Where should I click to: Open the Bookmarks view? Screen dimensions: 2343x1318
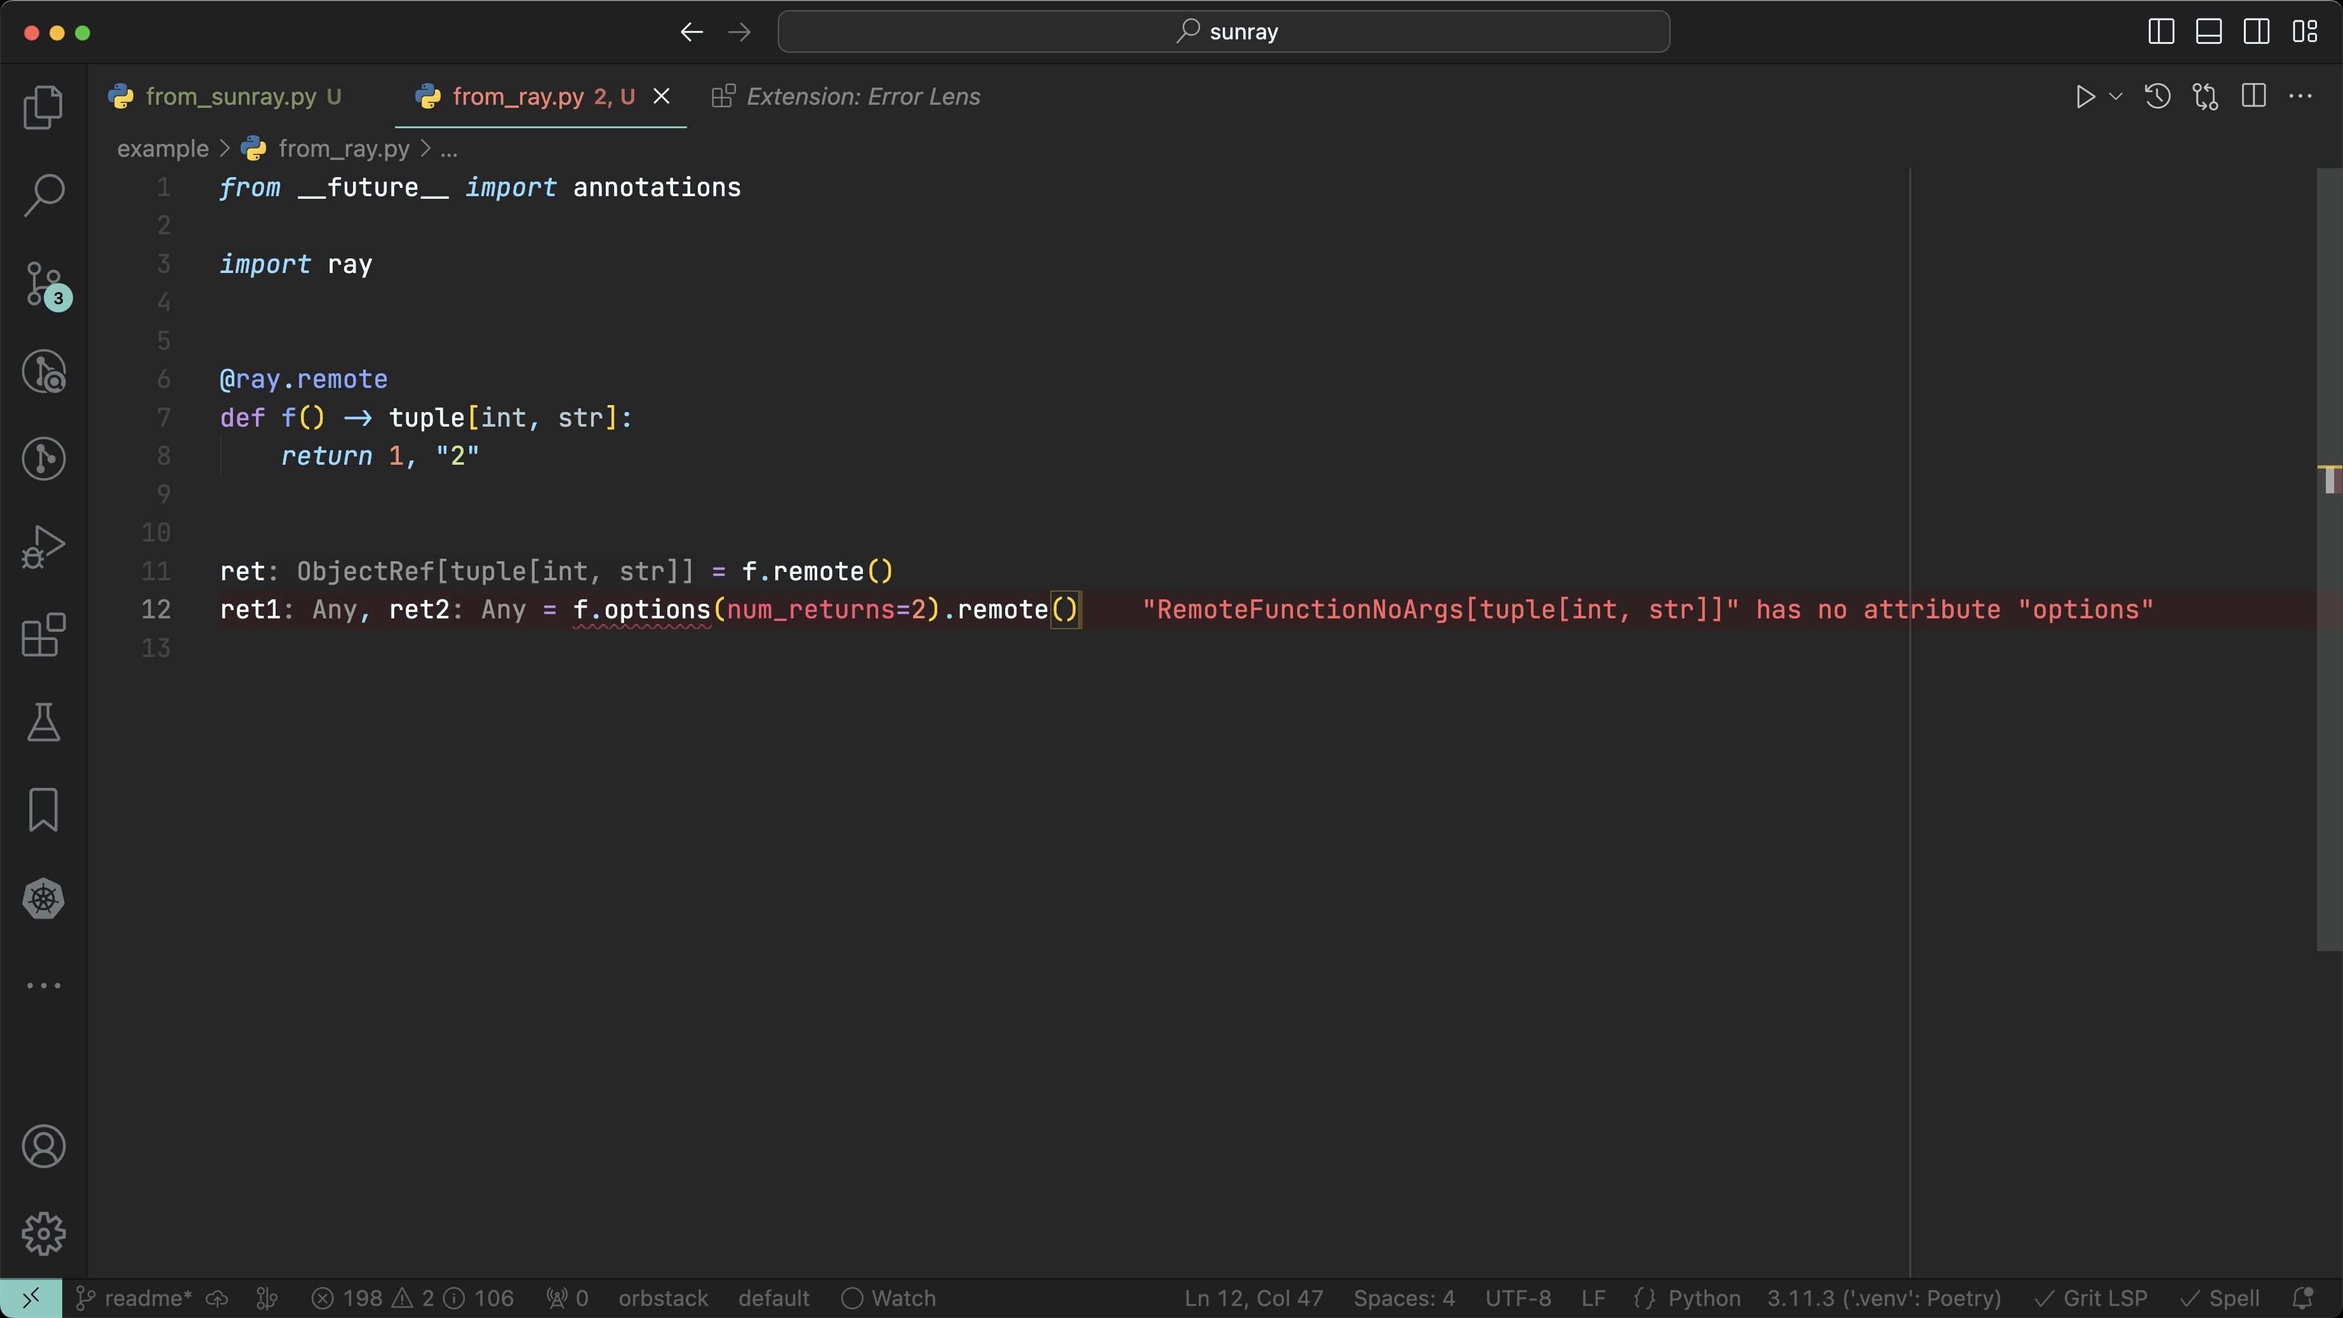(43, 809)
